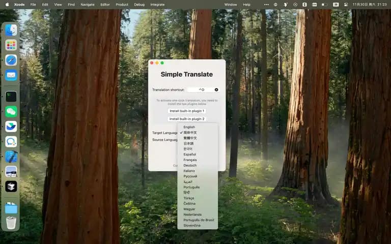Click the S-shaped status bar icon
Screen dimensions: 391x244
point(304,5)
